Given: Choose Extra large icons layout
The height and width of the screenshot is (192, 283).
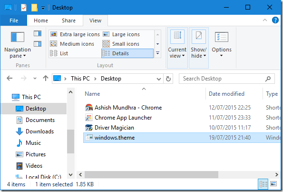Looking at the screenshot, I should (75, 34).
